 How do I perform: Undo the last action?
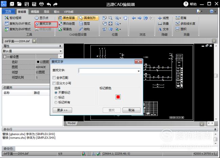(x=49, y=4)
